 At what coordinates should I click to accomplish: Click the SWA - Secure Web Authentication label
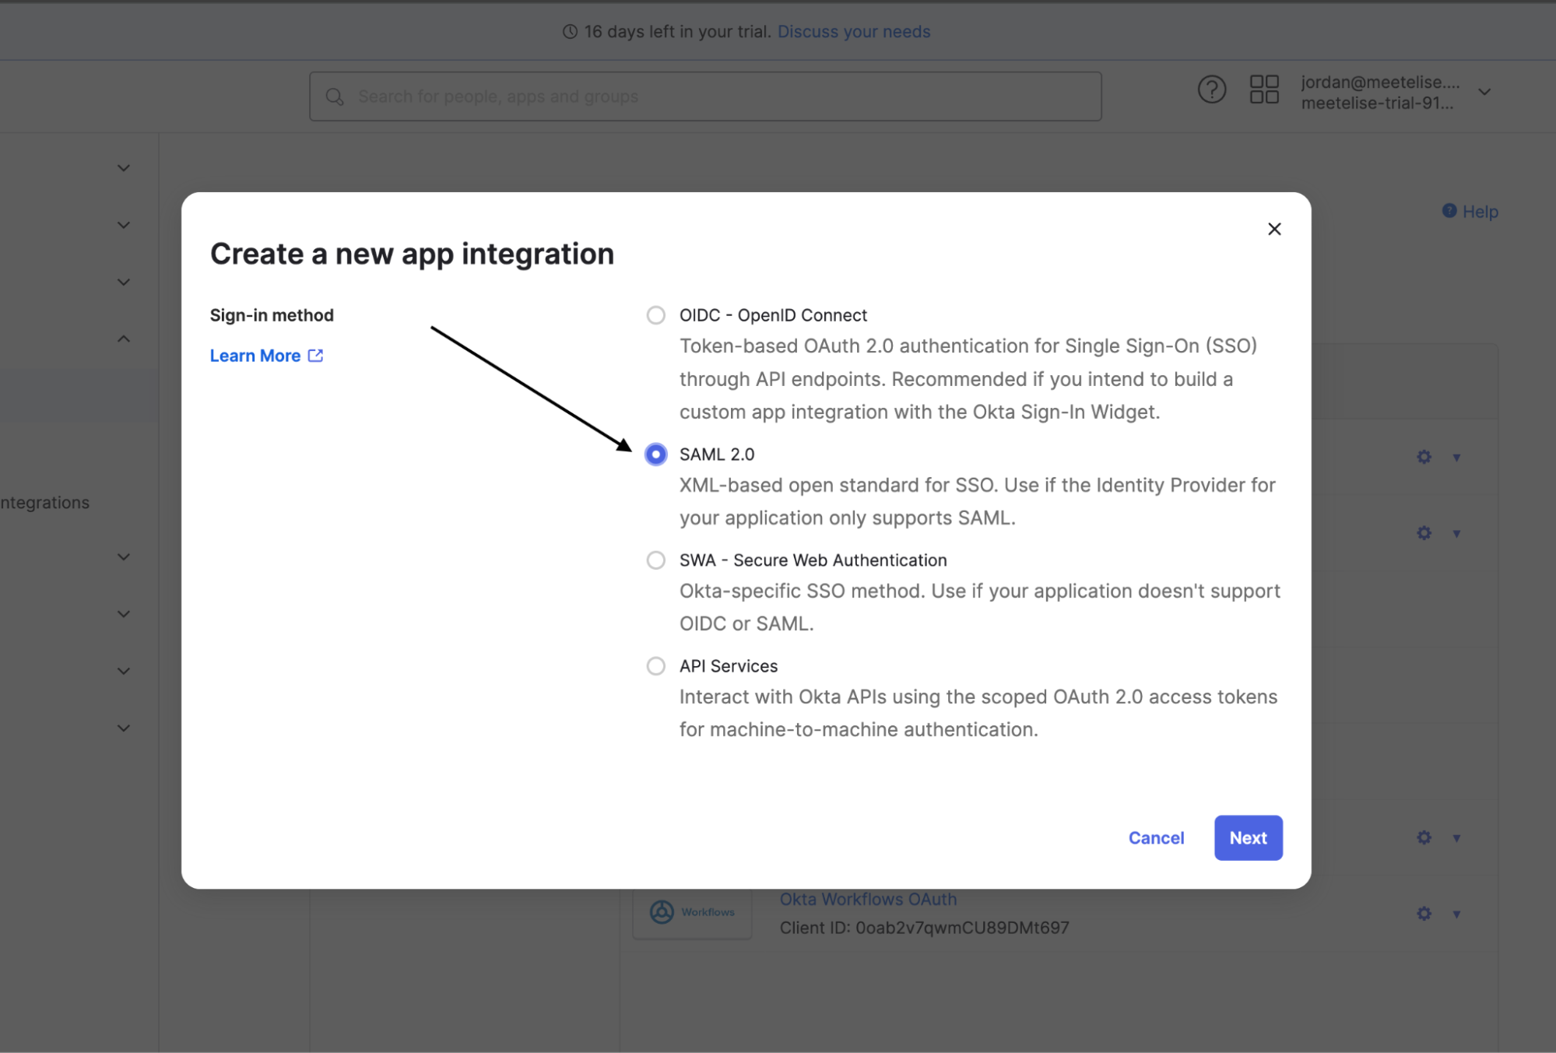[x=813, y=560]
